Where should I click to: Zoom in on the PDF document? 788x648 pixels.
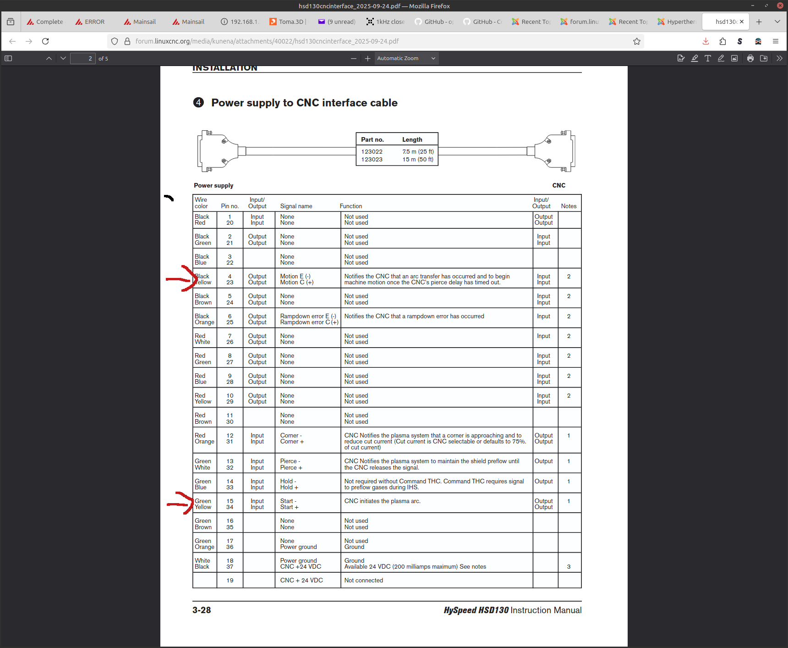click(367, 58)
